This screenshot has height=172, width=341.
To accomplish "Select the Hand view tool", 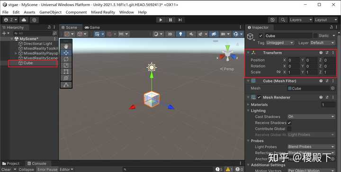I will (x=66, y=46).
